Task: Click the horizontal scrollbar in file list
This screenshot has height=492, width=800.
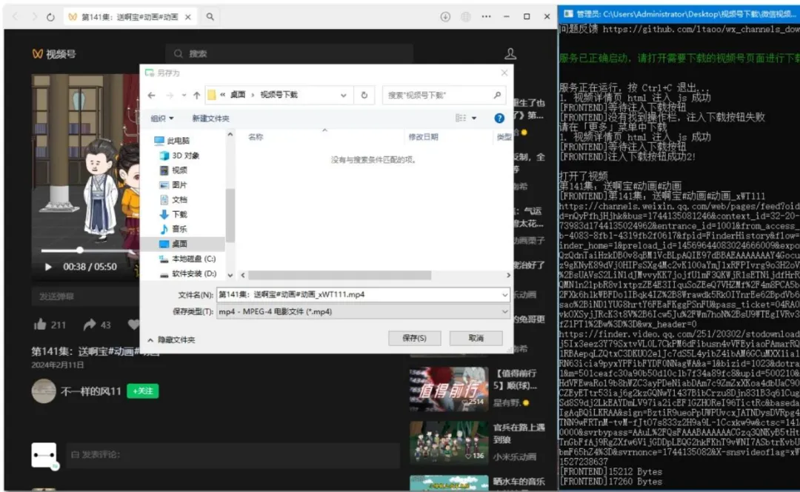Action: [x=339, y=275]
